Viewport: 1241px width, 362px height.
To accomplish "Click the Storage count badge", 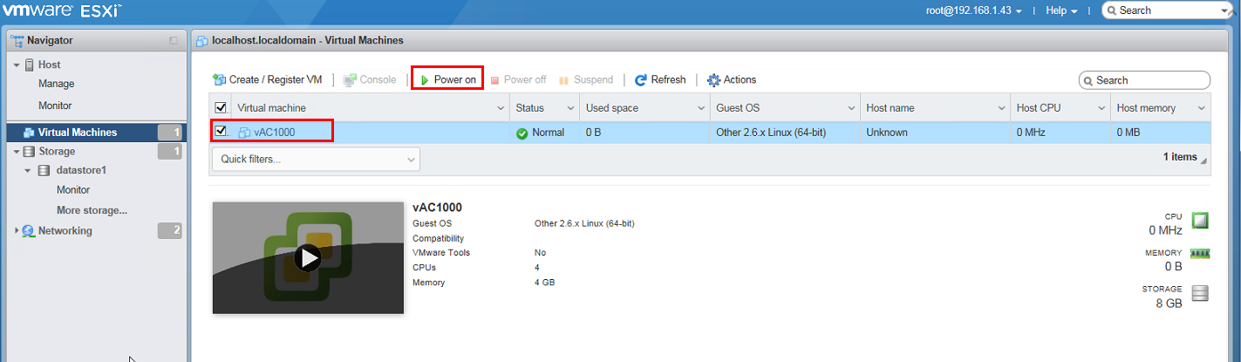I will tap(170, 152).
